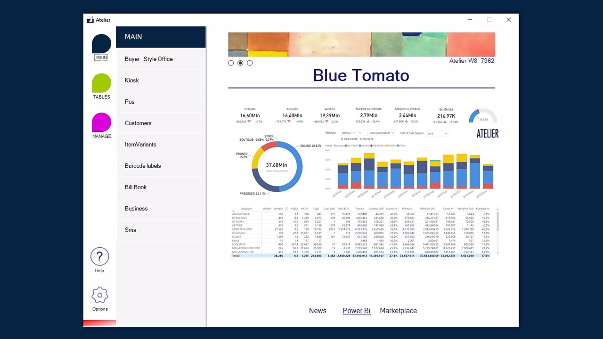Select the first banner slide radio button
Image resolution: width=603 pixels, height=339 pixels.
pos(231,63)
